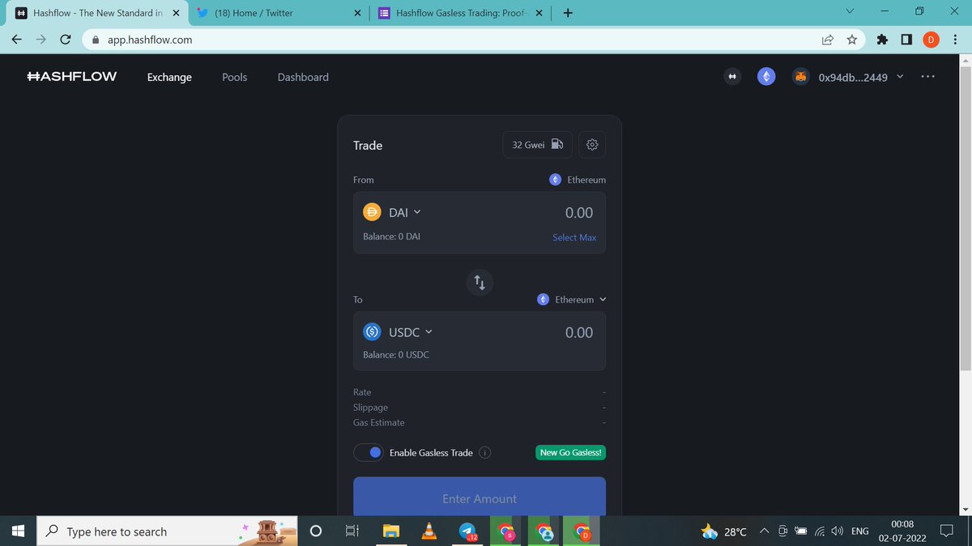Open the Exchange tab
Image resolution: width=972 pixels, height=546 pixels.
[x=169, y=77]
